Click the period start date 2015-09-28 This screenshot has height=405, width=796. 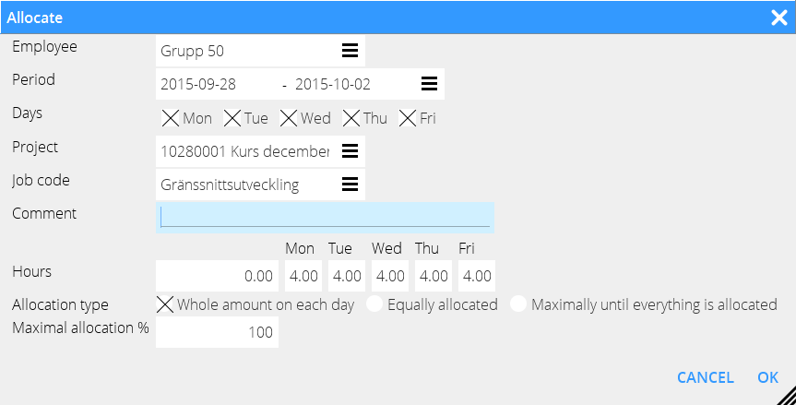pyautogui.click(x=199, y=84)
